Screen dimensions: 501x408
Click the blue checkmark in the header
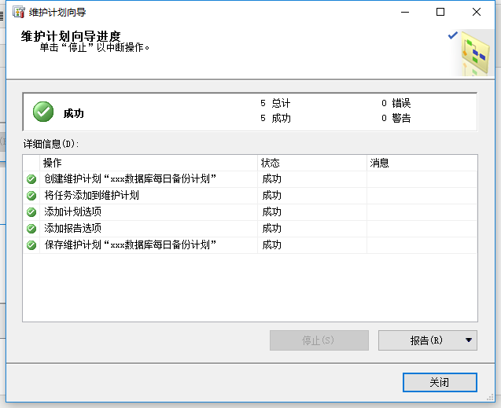(453, 35)
